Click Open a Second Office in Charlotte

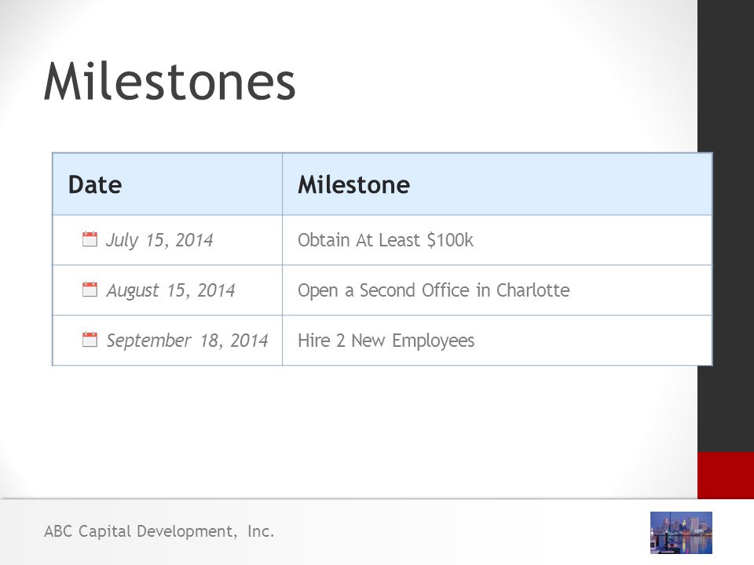point(434,290)
